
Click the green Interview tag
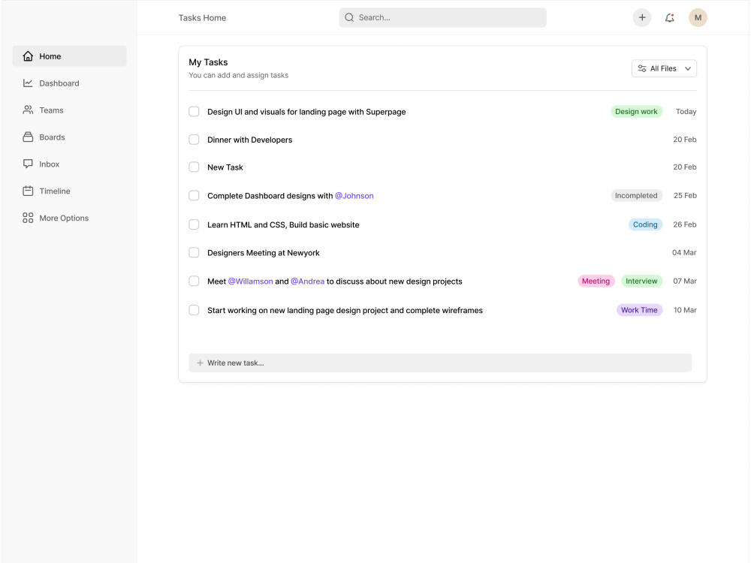pos(641,281)
